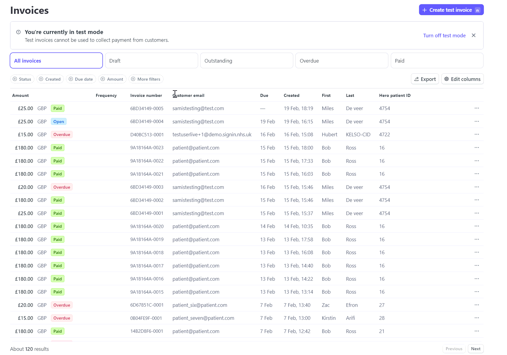This screenshot has width=507, height=355.
Task: Switch to the Draft invoices tab
Action: coord(151,61)
